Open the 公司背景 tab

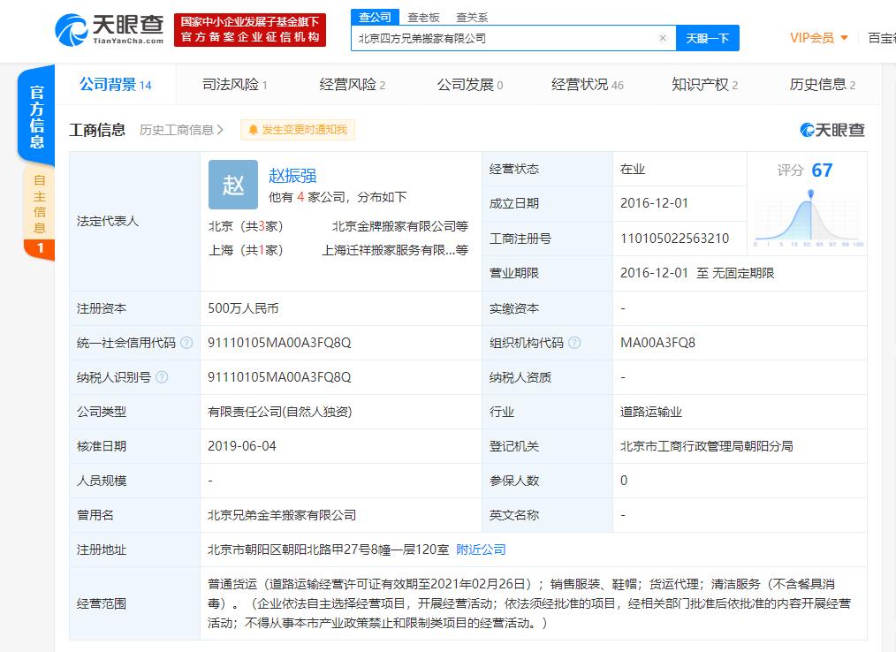click(x=116, y=85)
